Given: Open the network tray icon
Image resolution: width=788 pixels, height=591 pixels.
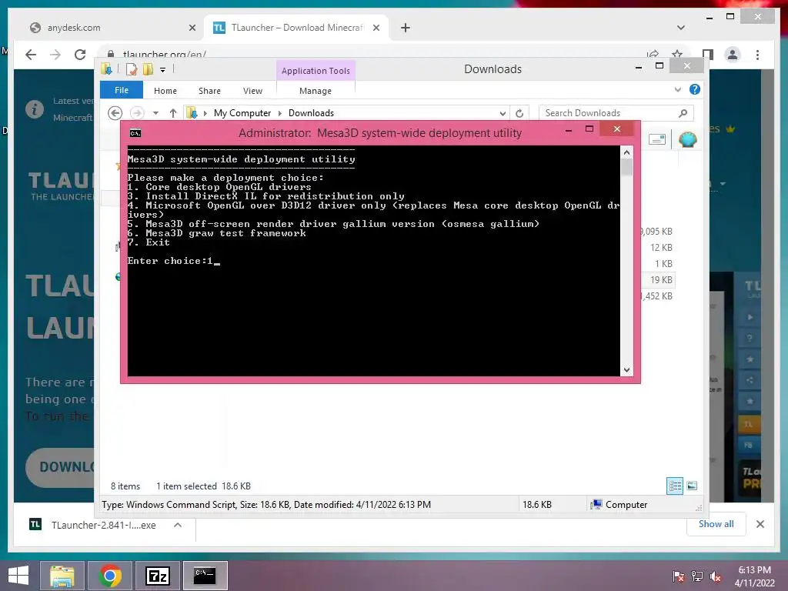Looking at the screenshot, I should click(x=697, y=576).
